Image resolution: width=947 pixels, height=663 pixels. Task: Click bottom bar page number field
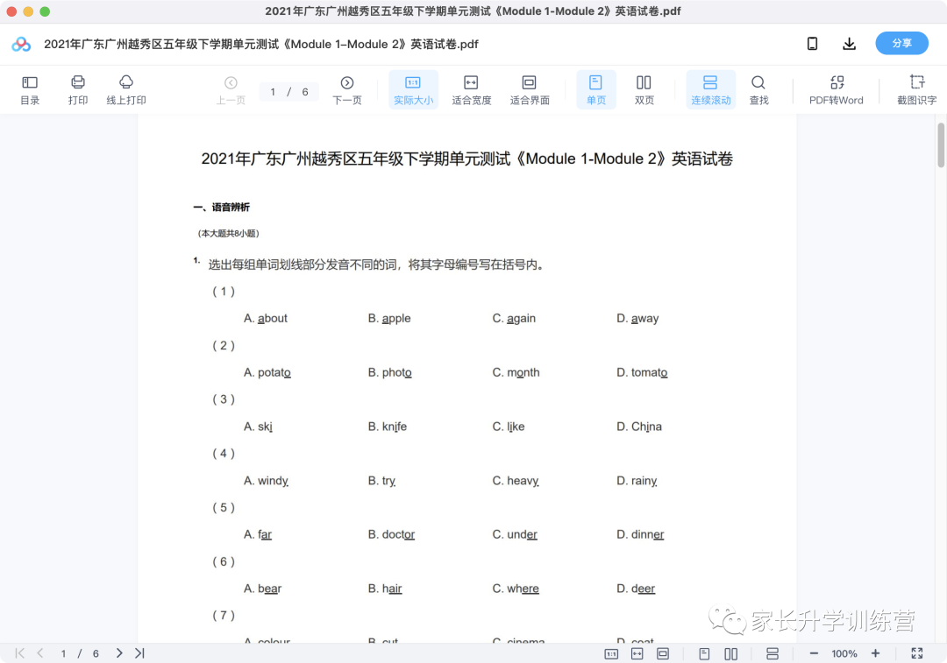(x=63, y=653)
